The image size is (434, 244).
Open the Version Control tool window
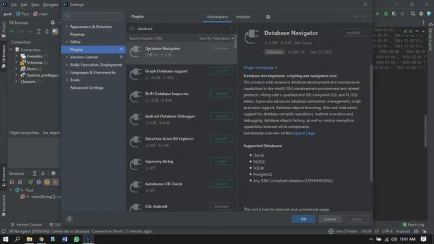pyautogui.click(x=26, y=224)
